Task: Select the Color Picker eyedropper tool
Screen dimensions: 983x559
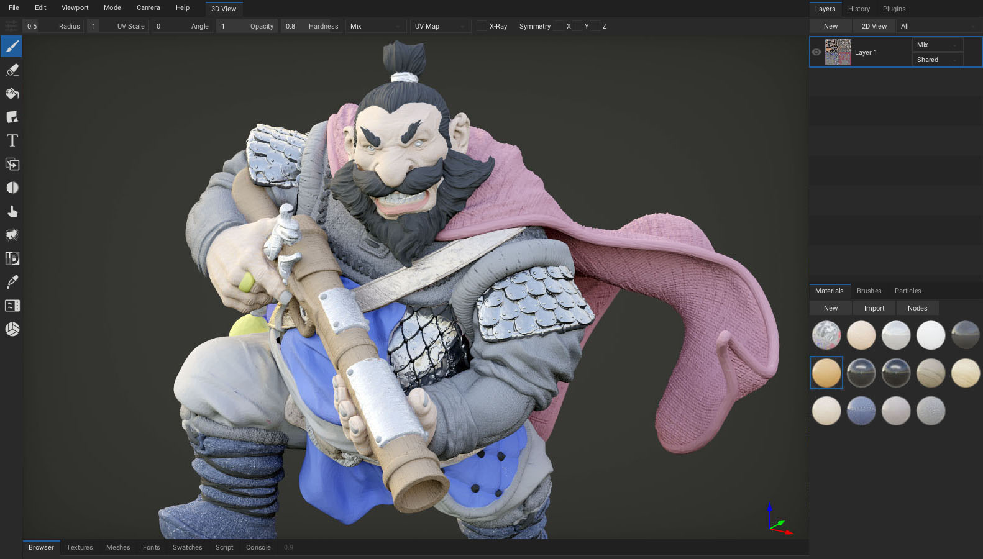Action: (12, 282)
